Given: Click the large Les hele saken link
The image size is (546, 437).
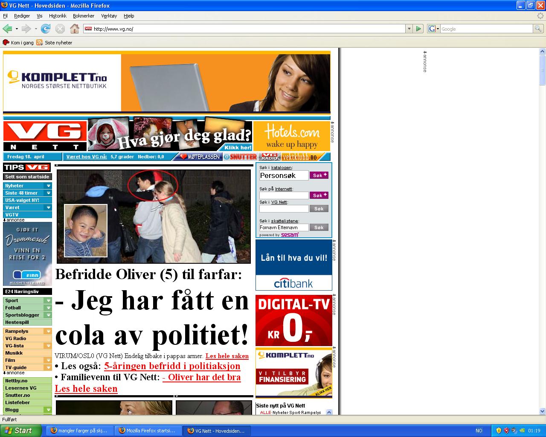Looking at the screenshot, I should 86,389.
